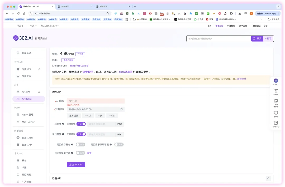285x187 pixels.
Task: Enable the 是否保存日志 switch
Action: point(80,145)
